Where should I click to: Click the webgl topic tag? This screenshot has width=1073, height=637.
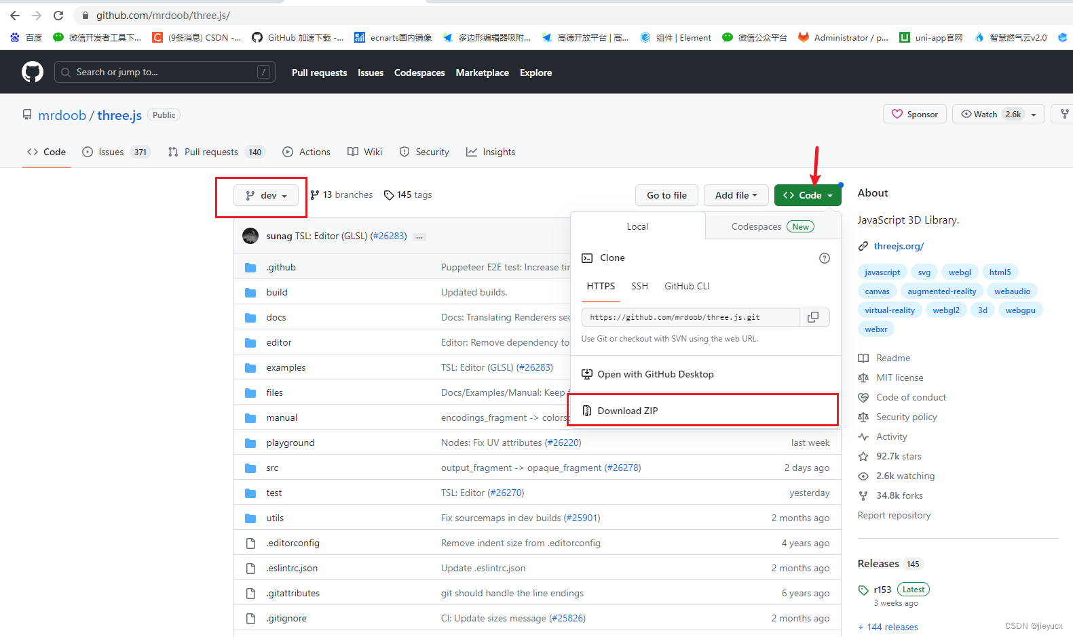pos(960,272)
